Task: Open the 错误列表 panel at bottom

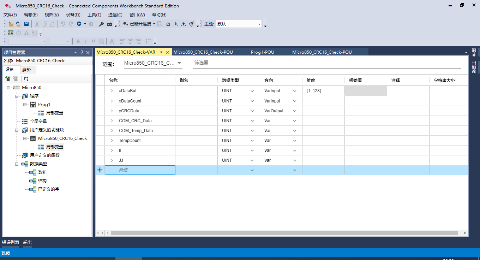Action: pyautogui.click(x=11, y=242)
